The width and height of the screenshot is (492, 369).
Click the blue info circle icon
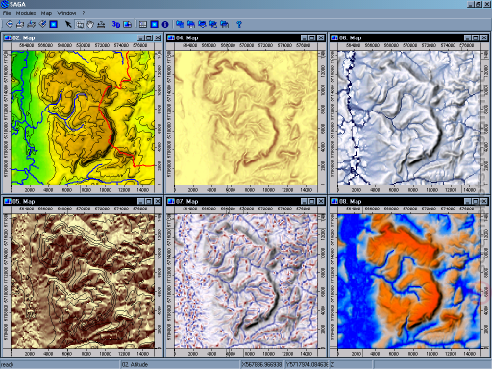(x=165, y=24)
